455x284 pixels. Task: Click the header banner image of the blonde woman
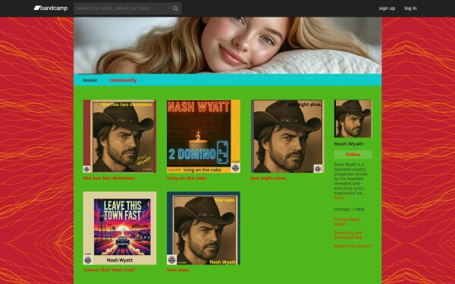coord(227,45)
